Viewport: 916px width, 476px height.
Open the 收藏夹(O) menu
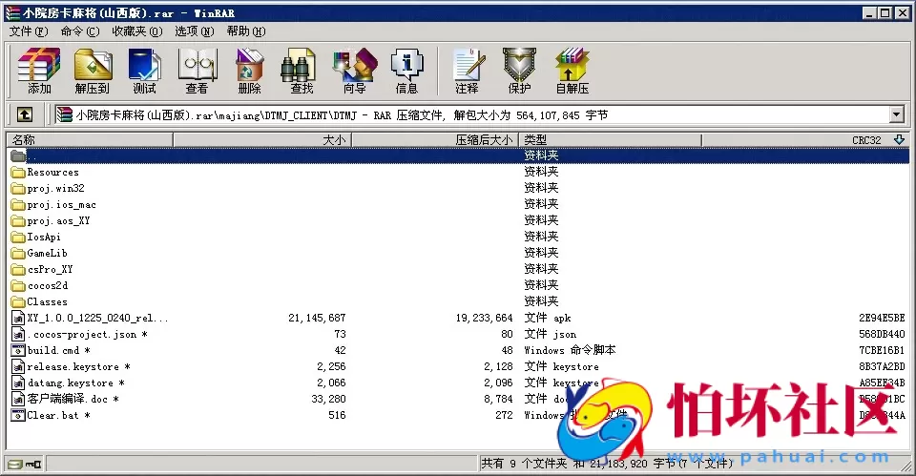click(x=137, y=31)
